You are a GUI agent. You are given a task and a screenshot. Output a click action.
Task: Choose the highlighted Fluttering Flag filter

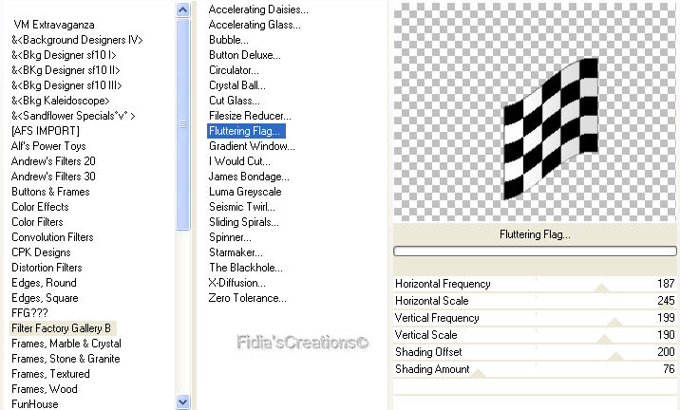(246, 131)
